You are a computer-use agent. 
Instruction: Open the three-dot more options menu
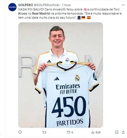123,5
